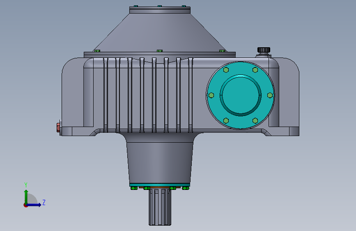Image resolution: width=356 pixels, height=231 pixels.
Task: Select the rightmost bolt on teal flange
Action: pyautogui.click(x=270, y=95)
